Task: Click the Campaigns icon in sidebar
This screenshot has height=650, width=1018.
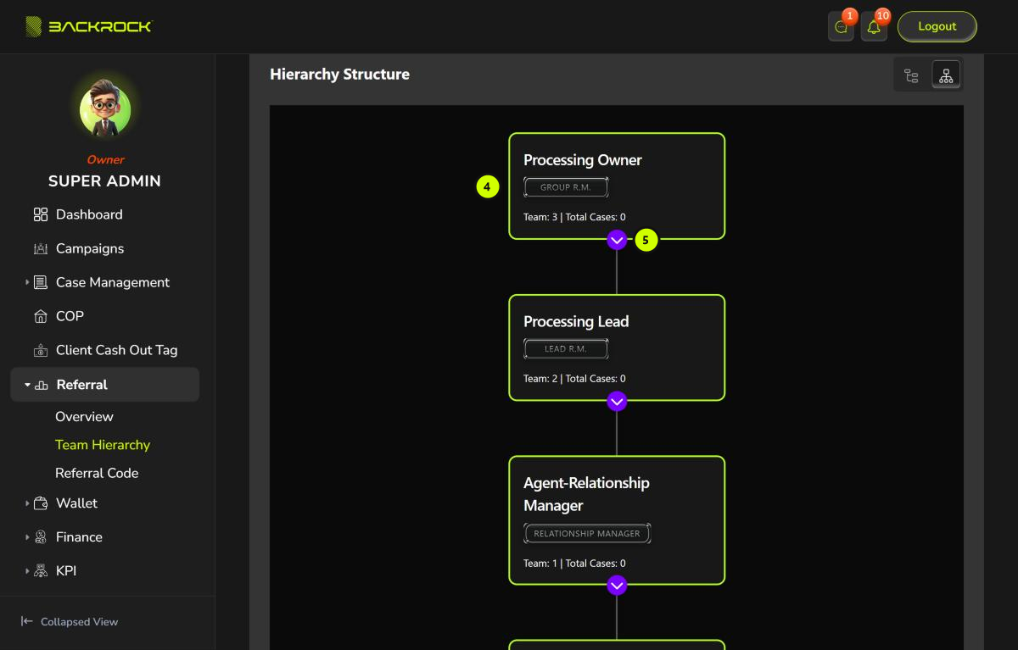Action: [x=41, y=248]
